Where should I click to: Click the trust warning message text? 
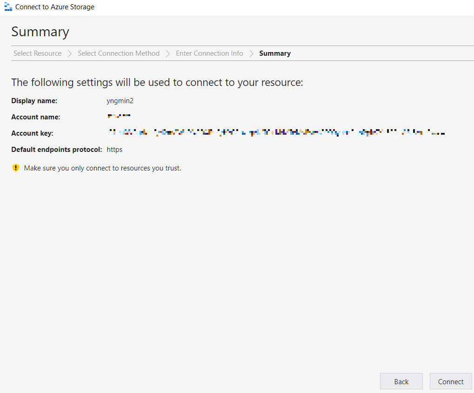coord(102,168)
